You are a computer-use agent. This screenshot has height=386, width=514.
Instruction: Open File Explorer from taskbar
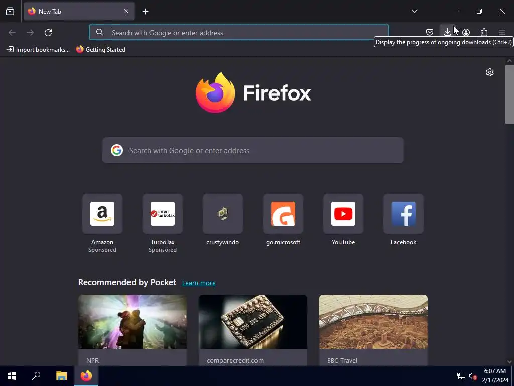tap(61, 376)
